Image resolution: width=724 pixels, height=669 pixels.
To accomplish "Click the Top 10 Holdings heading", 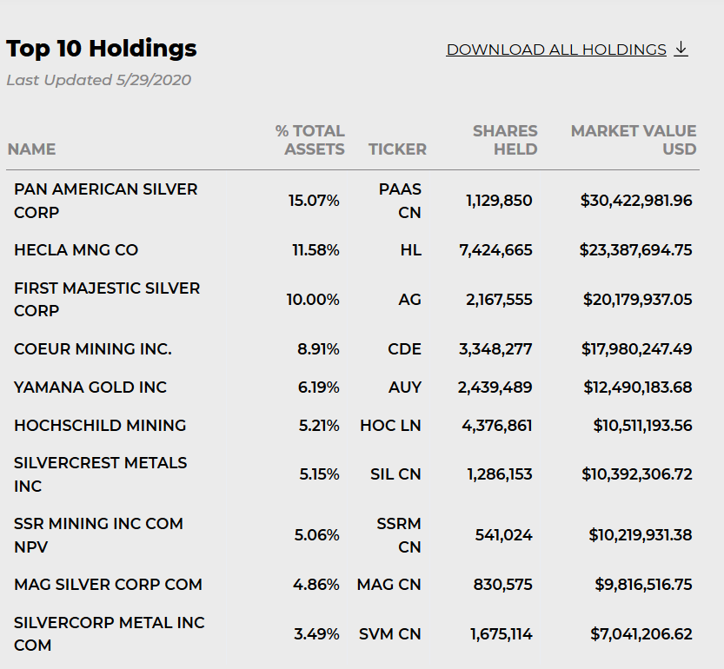I will click(x=102, y=49).
